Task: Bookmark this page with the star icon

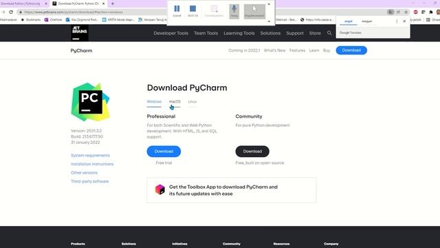Action: click(x=406, y=12)
